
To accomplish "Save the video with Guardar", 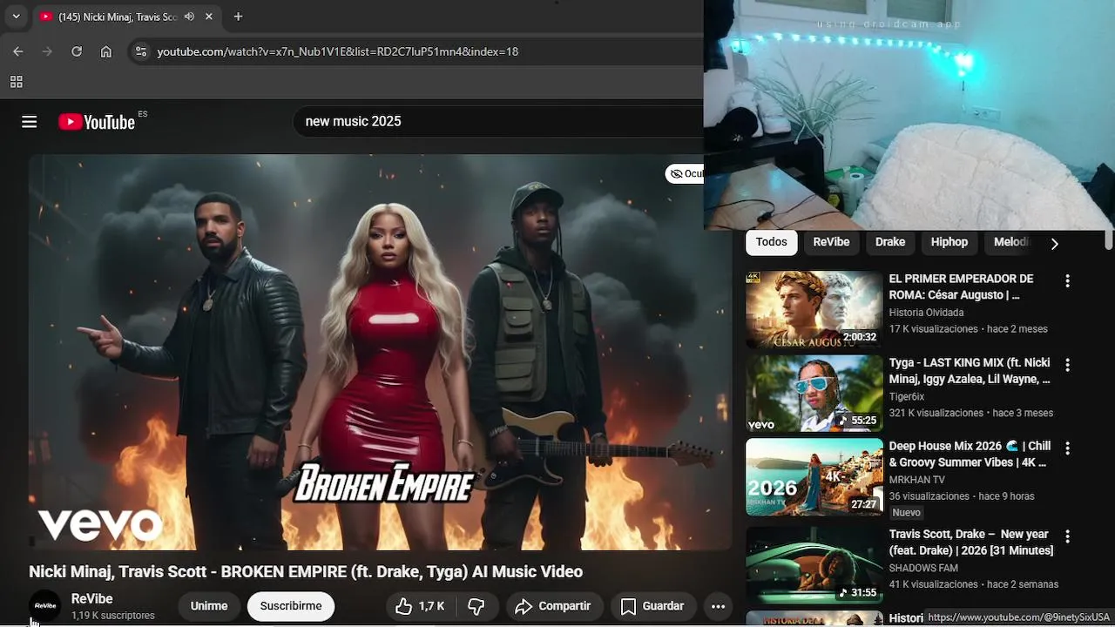I will pyautogui.click(x=652, y=606).
